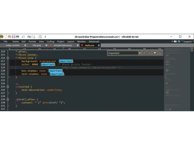The width and height of the screenshot is (194, 145).
Task: Open the Home menu
Action: point(16,41)
